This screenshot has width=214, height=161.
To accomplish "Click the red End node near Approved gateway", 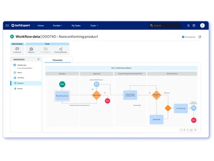I will 107,101.
